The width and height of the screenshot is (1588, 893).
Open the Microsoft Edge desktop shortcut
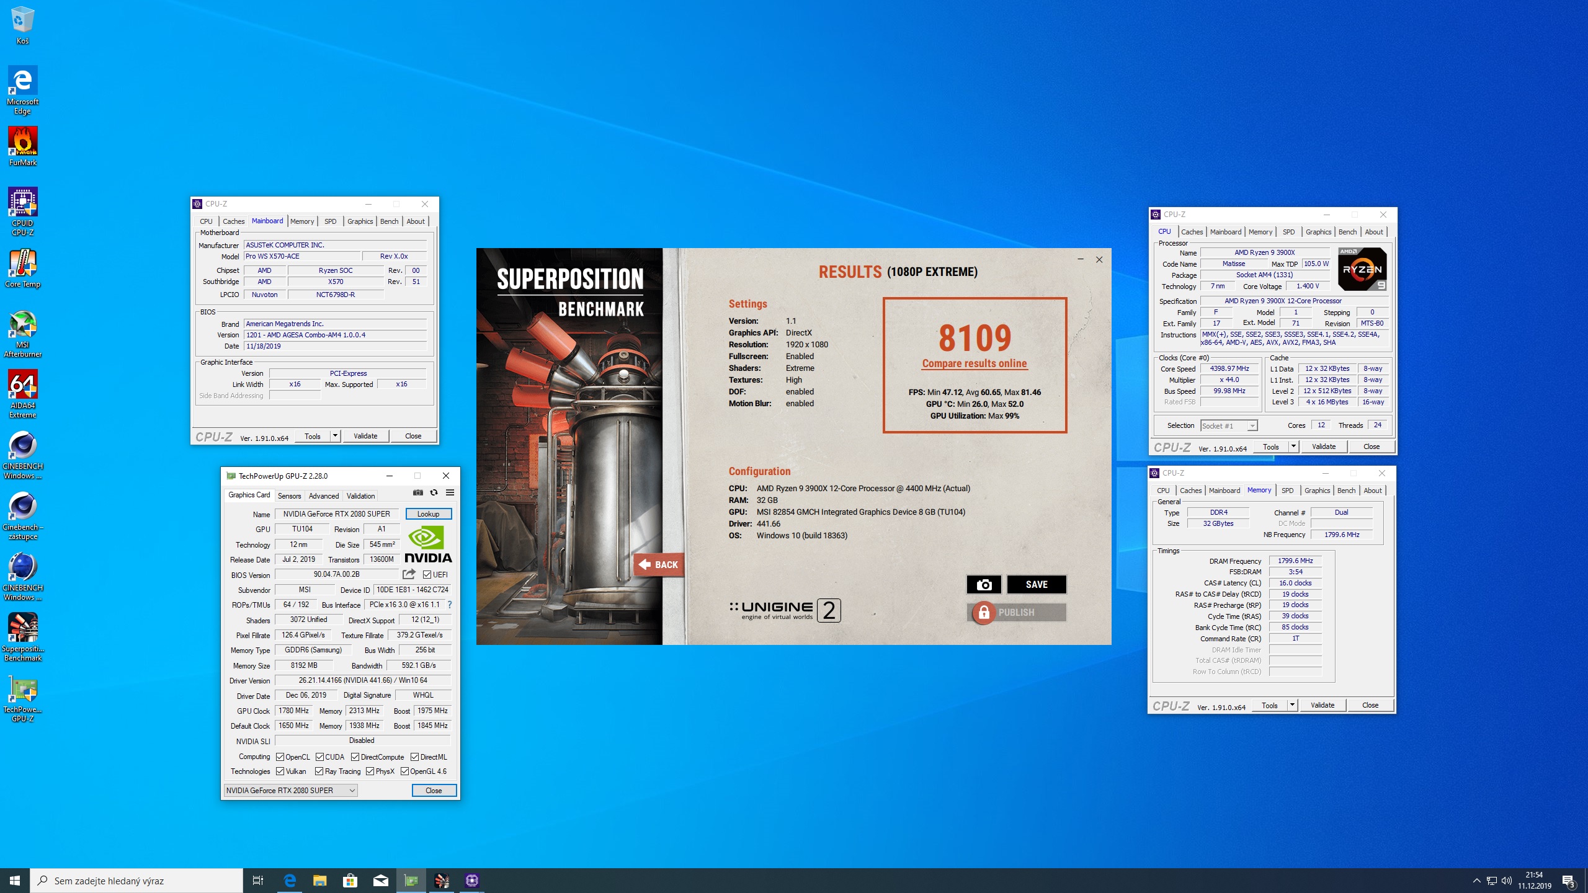[x=22, y=91]
